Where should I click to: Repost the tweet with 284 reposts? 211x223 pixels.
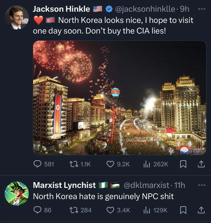tap(80, 210)
